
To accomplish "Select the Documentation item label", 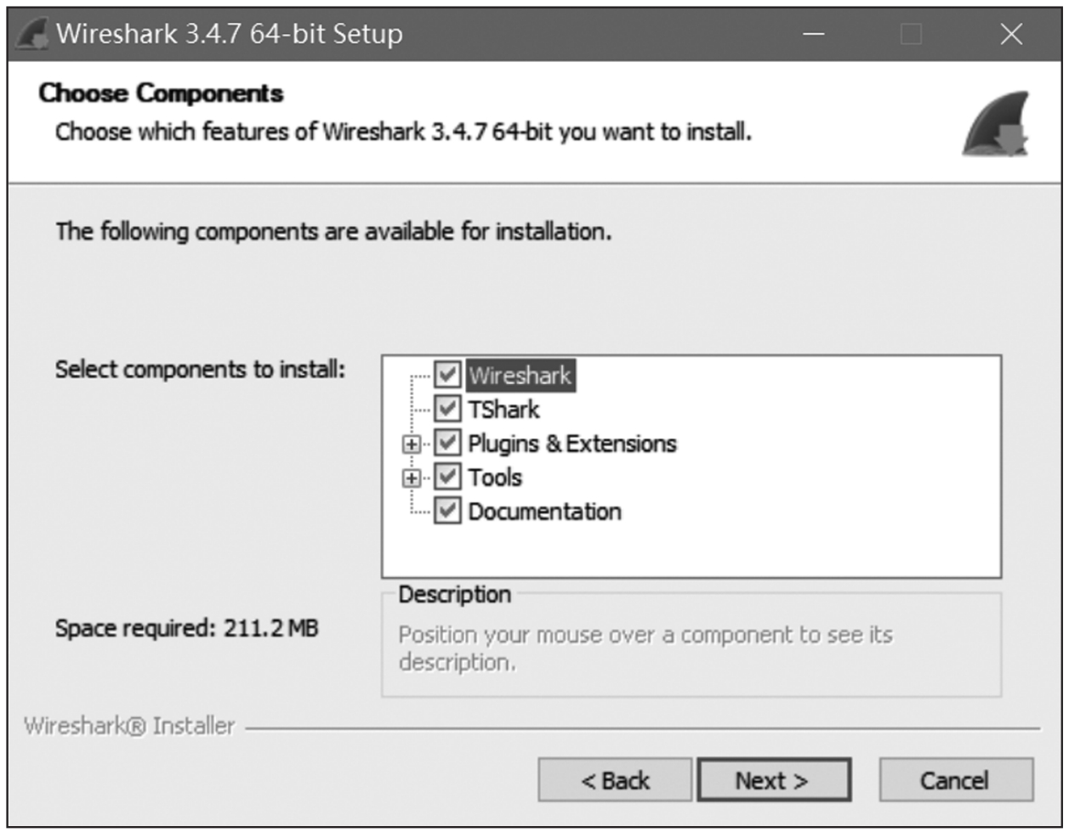I will point(544,512).
